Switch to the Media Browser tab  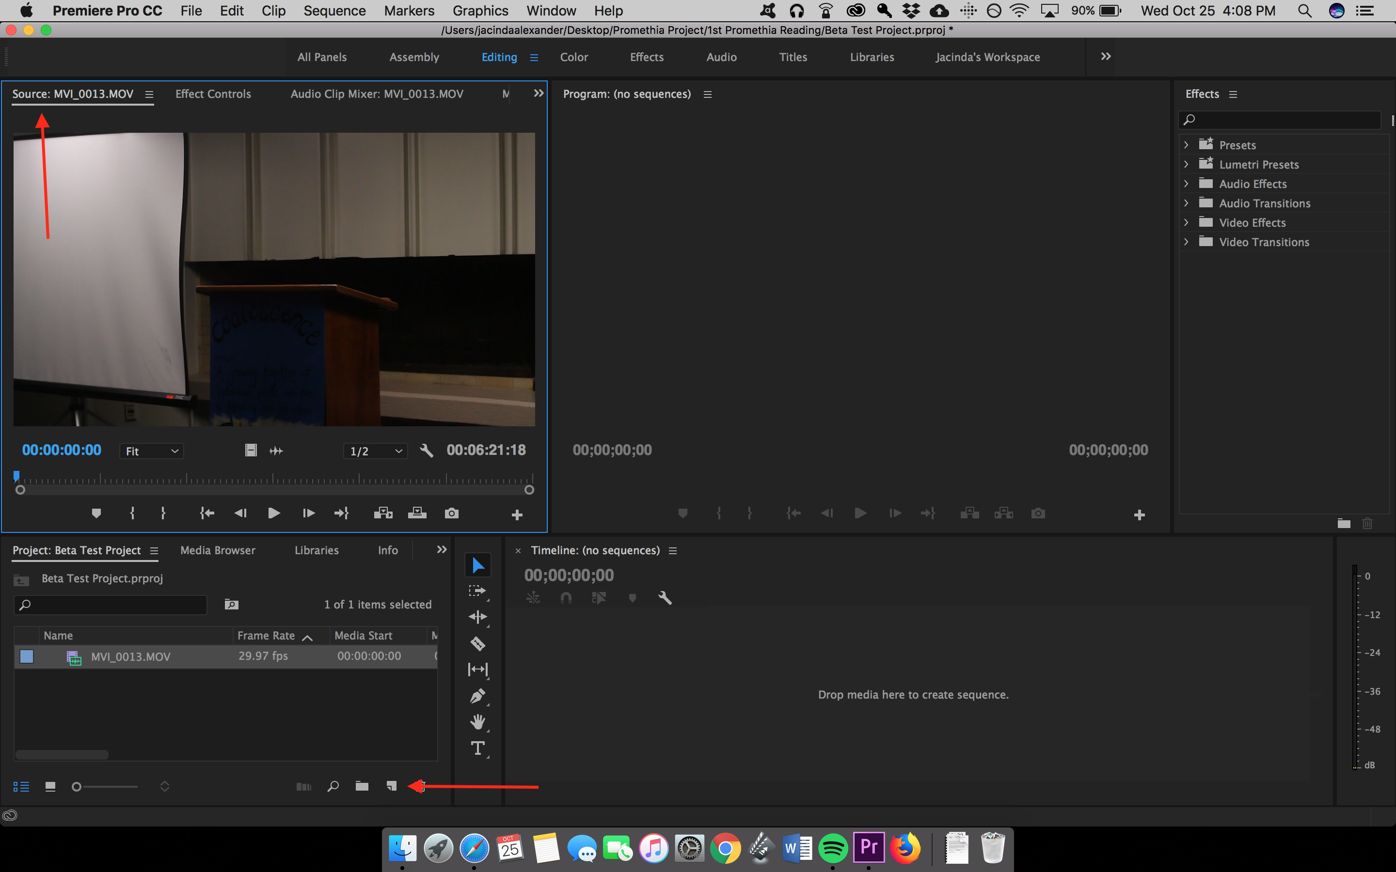click(218, 550)
